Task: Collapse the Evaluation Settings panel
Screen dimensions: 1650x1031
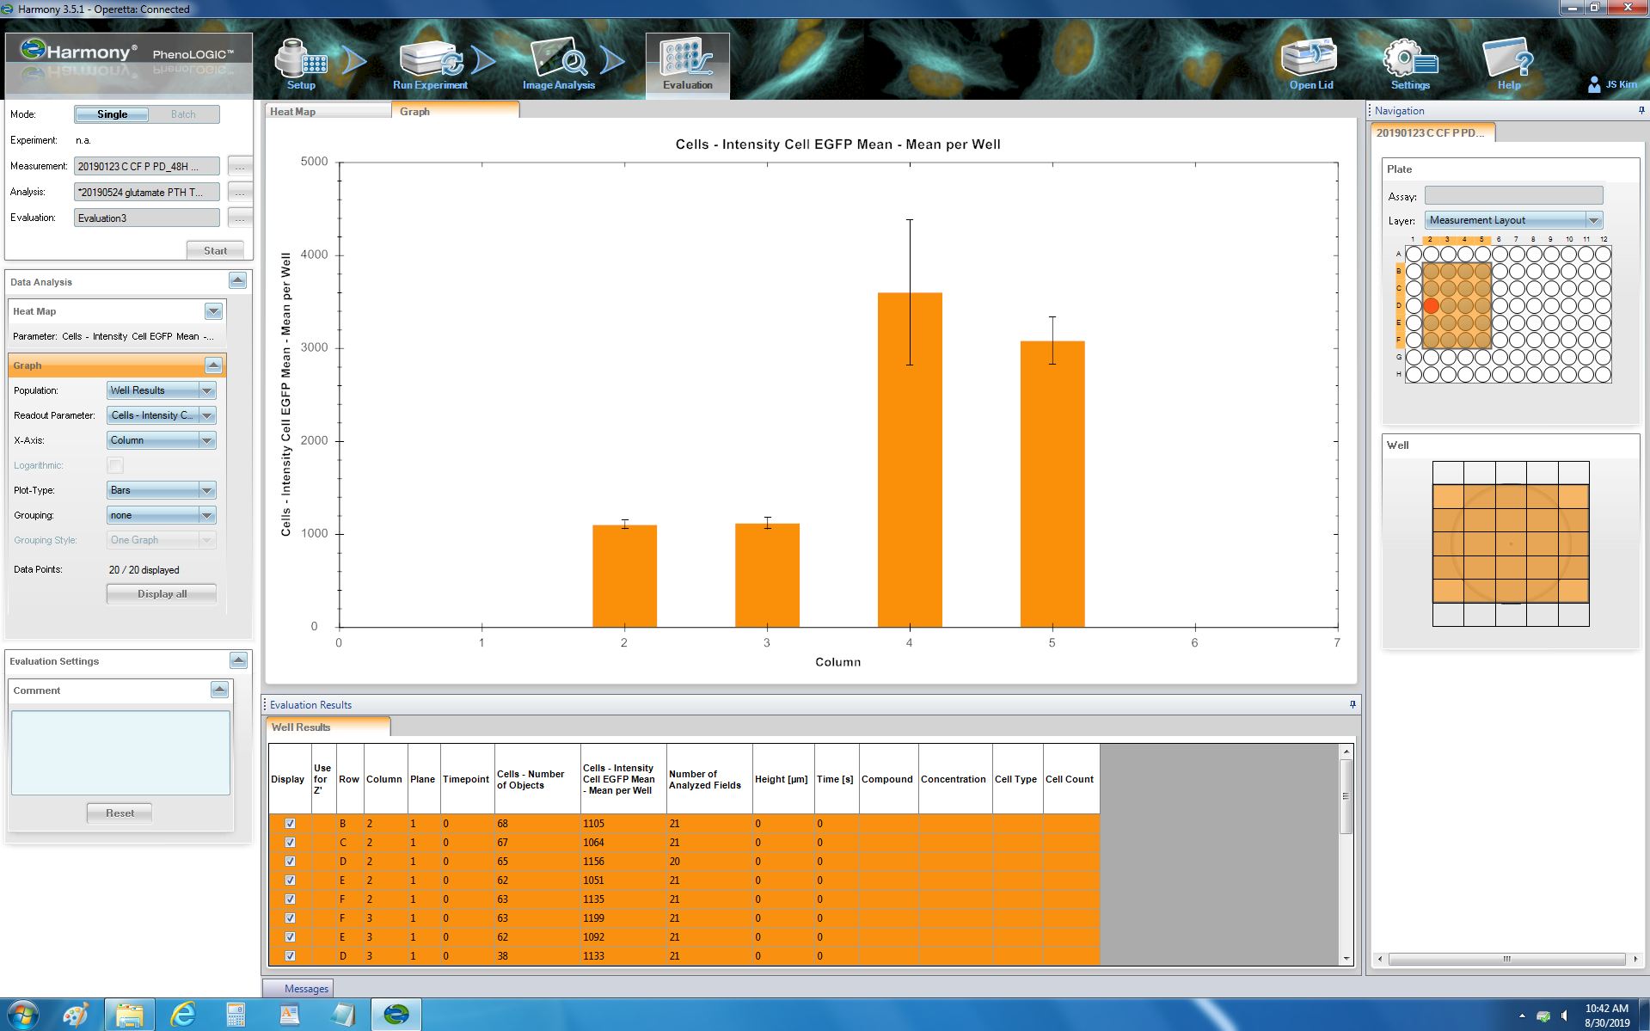Action: (239, 660)
